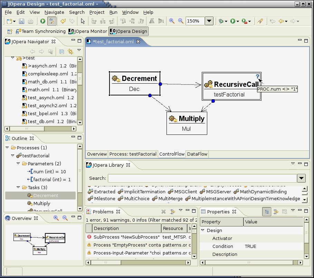Click the new wizard icon in the toolbar

coord(9,21)
